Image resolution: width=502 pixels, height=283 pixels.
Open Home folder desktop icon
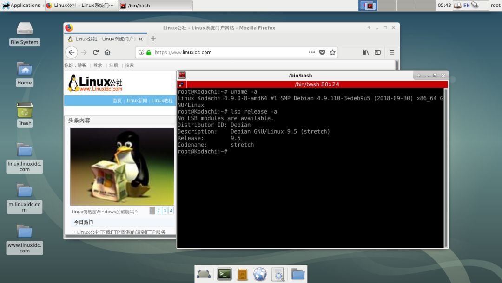(24, 74)
